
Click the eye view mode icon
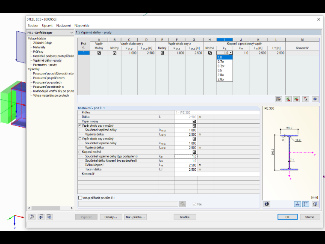315,99
